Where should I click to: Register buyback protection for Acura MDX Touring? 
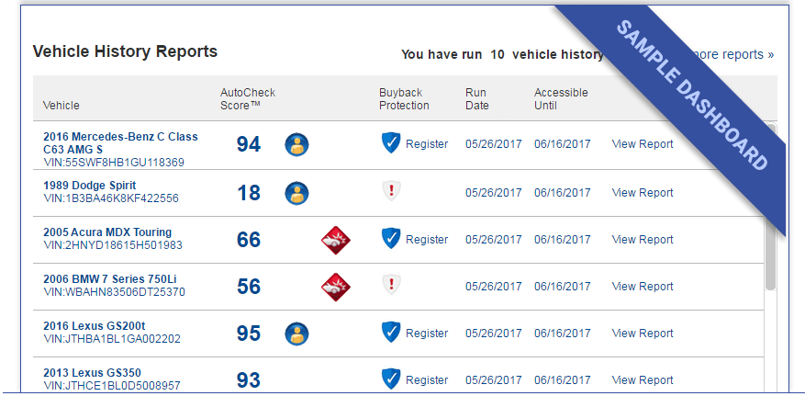427,240
